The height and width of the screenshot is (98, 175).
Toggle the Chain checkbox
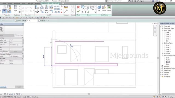click(16, 21)
